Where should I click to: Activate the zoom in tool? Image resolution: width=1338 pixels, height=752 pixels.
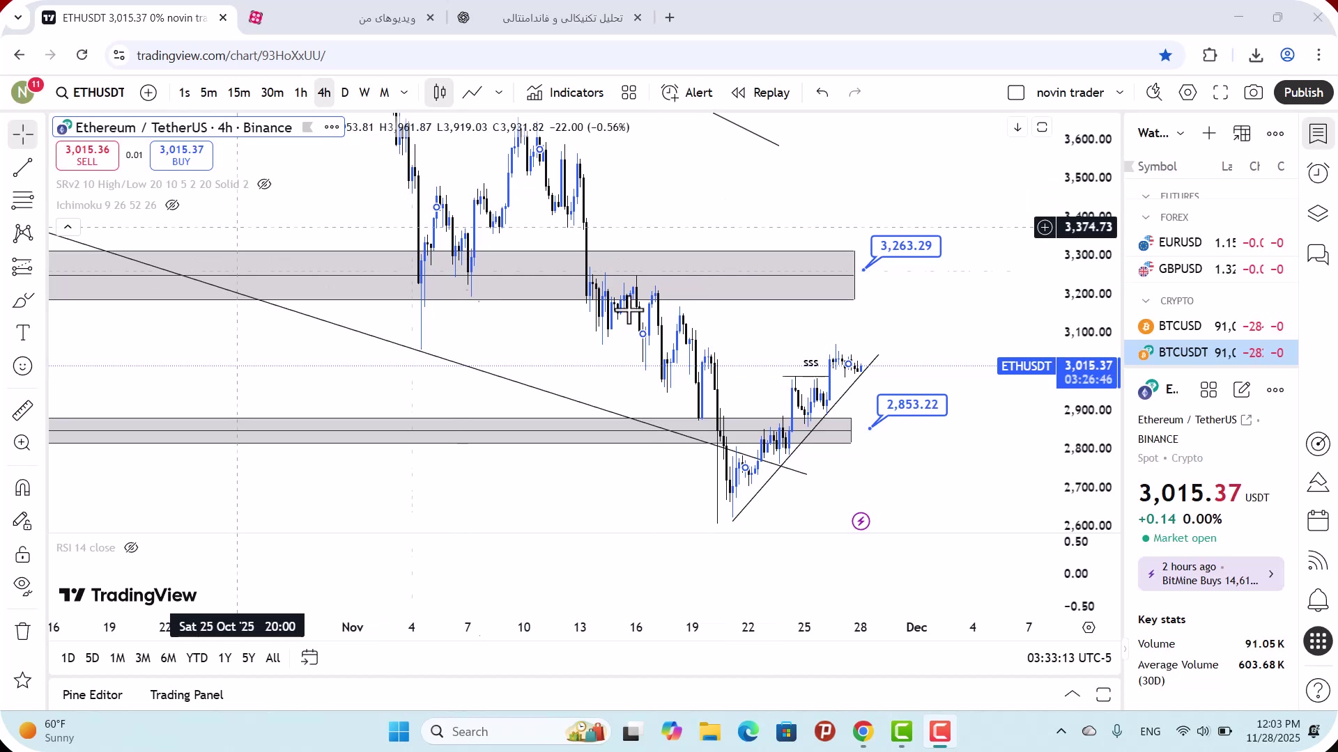[x=23, y=443]
